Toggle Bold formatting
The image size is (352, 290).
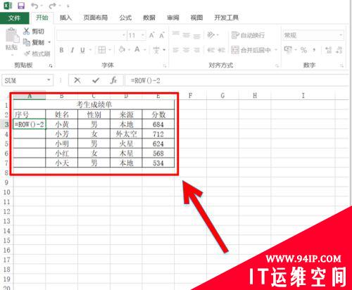coord(61,50)
